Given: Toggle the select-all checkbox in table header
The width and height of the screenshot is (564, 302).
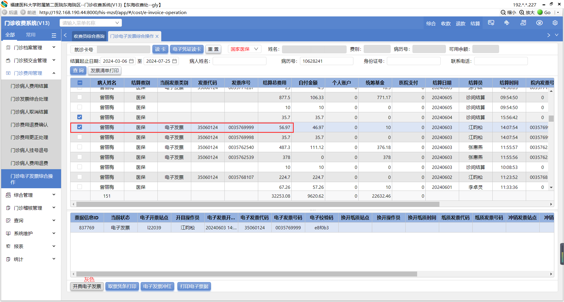Looking at the screenshot, I should [x=80, y=83].
